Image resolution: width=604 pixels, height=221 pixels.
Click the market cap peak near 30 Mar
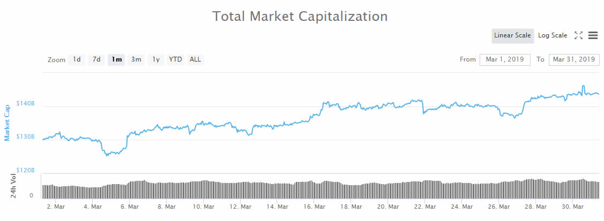[x=583, y=86]
